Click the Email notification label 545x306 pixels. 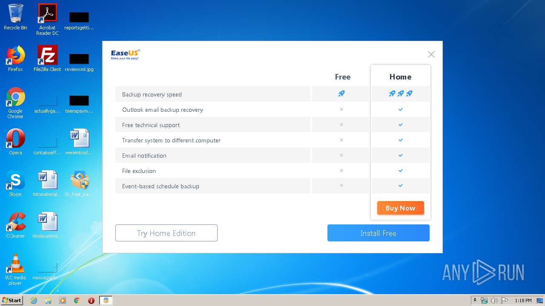[144, 156]
